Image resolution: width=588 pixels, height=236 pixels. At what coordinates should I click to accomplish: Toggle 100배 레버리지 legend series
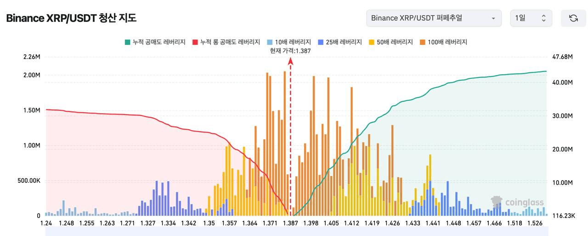tap(443, 42)
